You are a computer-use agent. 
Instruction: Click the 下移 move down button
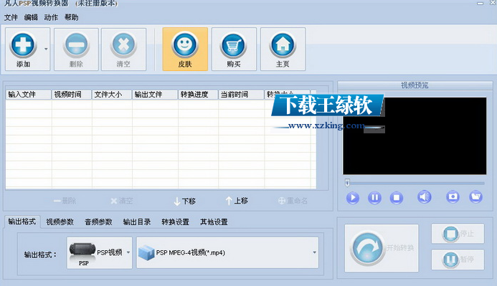point(185,201)
